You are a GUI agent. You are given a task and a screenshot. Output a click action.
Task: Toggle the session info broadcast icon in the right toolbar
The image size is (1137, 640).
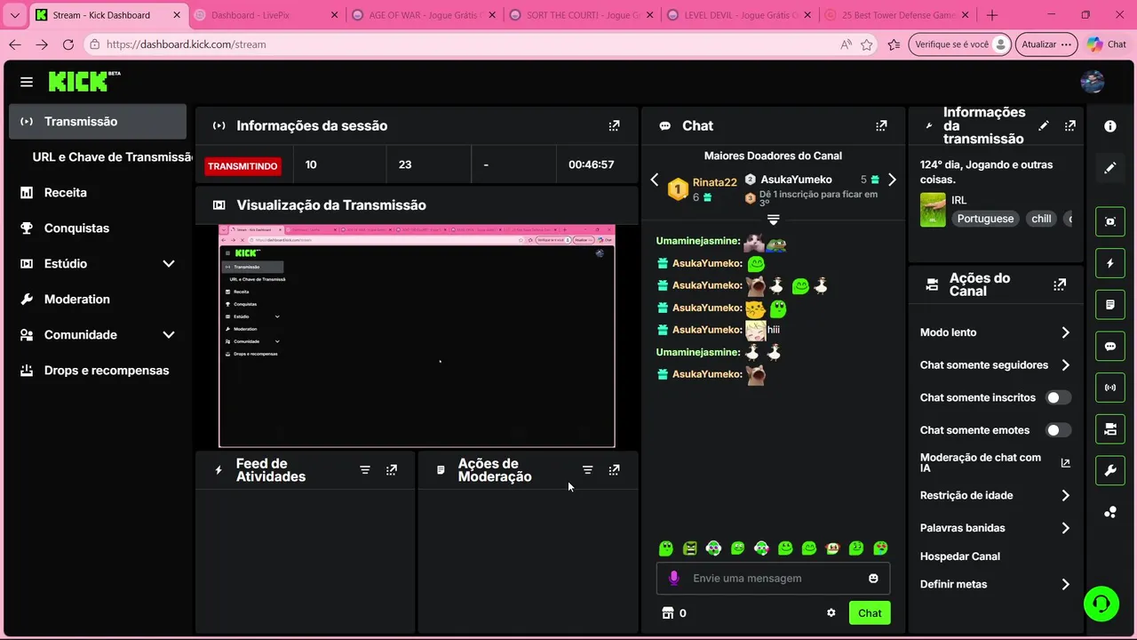pyautogui.click(x=1110, y=388)
